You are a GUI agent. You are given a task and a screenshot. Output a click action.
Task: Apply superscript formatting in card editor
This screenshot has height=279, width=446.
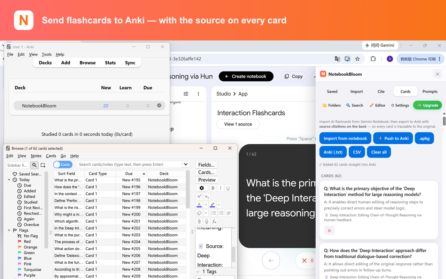pos(199,197)
